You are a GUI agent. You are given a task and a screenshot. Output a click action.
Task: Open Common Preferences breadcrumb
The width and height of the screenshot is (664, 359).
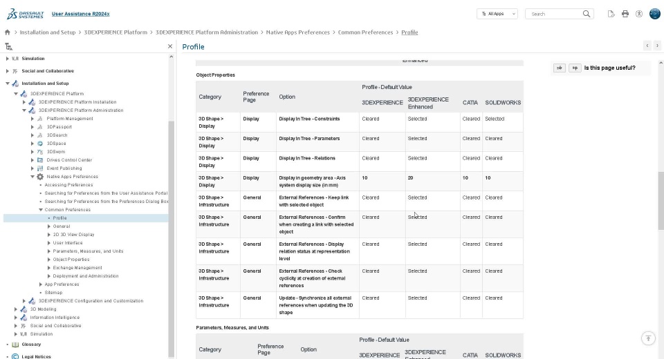[x=365, y=32]
